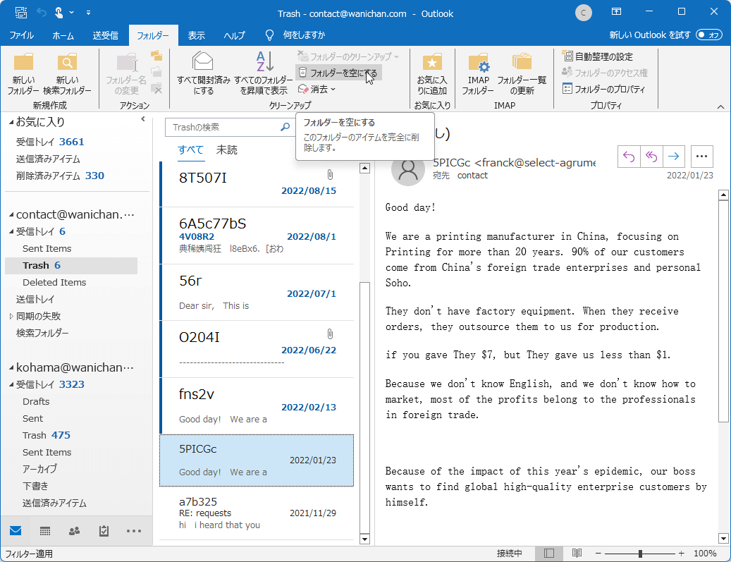Screen dimensions: 731x562
Task: Zoom out with the minus button
Action: pyautogui.click(x=598, y=554)
